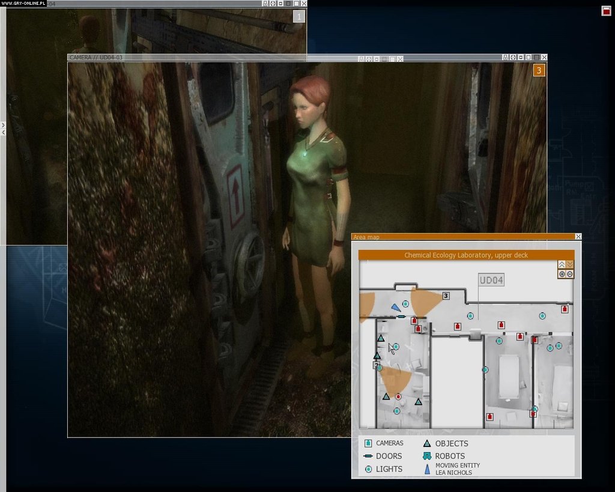Click the numbered marker 3 on the map
The image size is (615, 492).
445,296
